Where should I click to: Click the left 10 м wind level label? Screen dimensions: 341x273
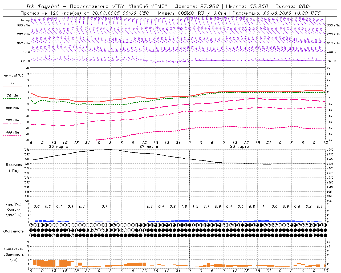click(x=26, y=61)
